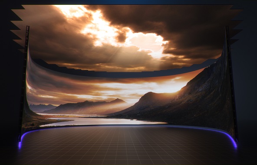Click the distant mountain range on the left
This screenshot has width=257, height=165.
[x=43, y=107]
